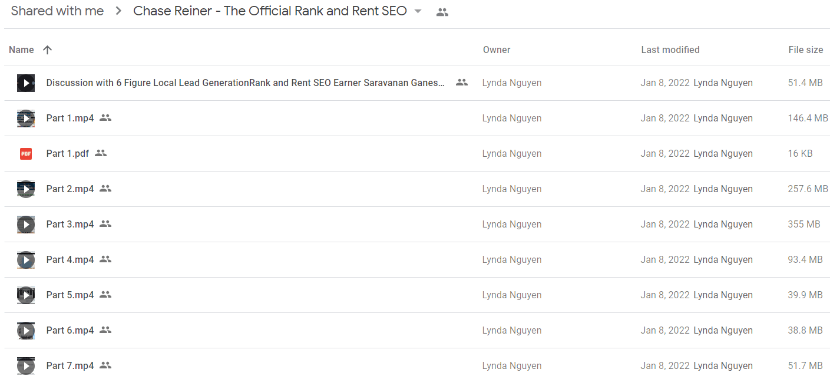Click the Part 1.mp4 video thumbnail icon
This screenshot has width=830, height=379.
point(26,118)
